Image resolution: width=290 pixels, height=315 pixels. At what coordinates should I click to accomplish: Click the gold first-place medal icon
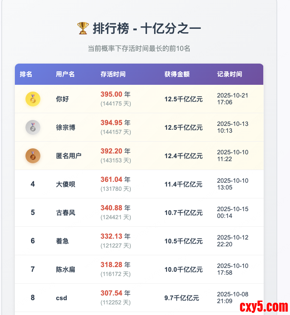coord(33,99)
